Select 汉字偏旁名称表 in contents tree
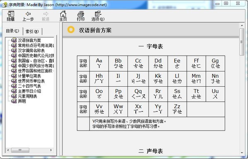248x159 pixels. pyautogui.click(x=31, y=50)
